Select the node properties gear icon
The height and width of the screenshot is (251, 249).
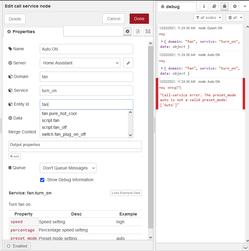point(127,31)
